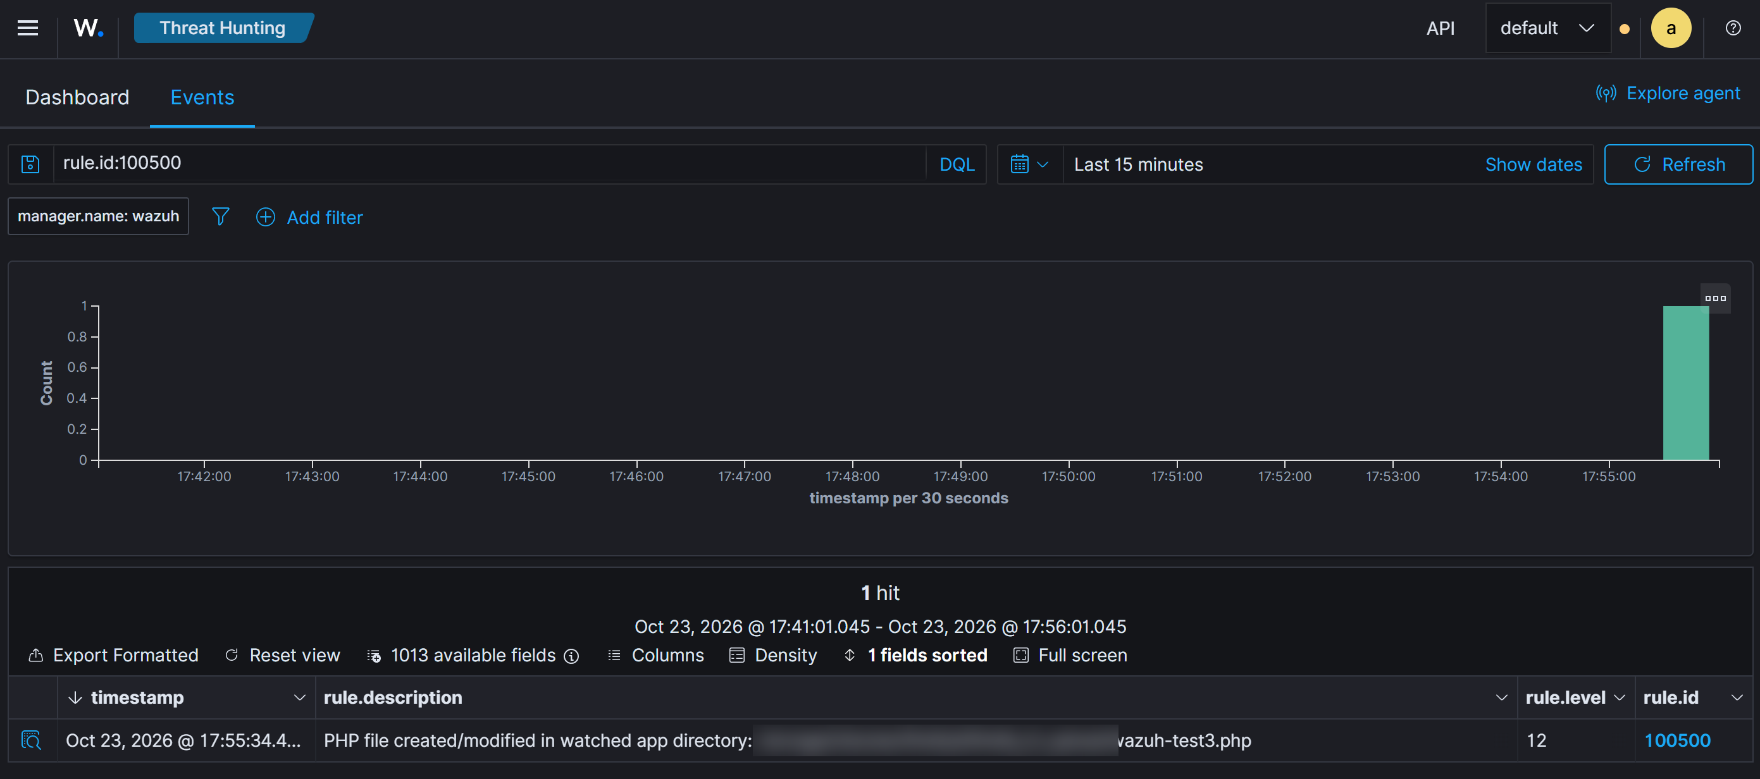Click Last 15 minutes time range
This screenshot has width=1760, height=779.
[1138, 164]
